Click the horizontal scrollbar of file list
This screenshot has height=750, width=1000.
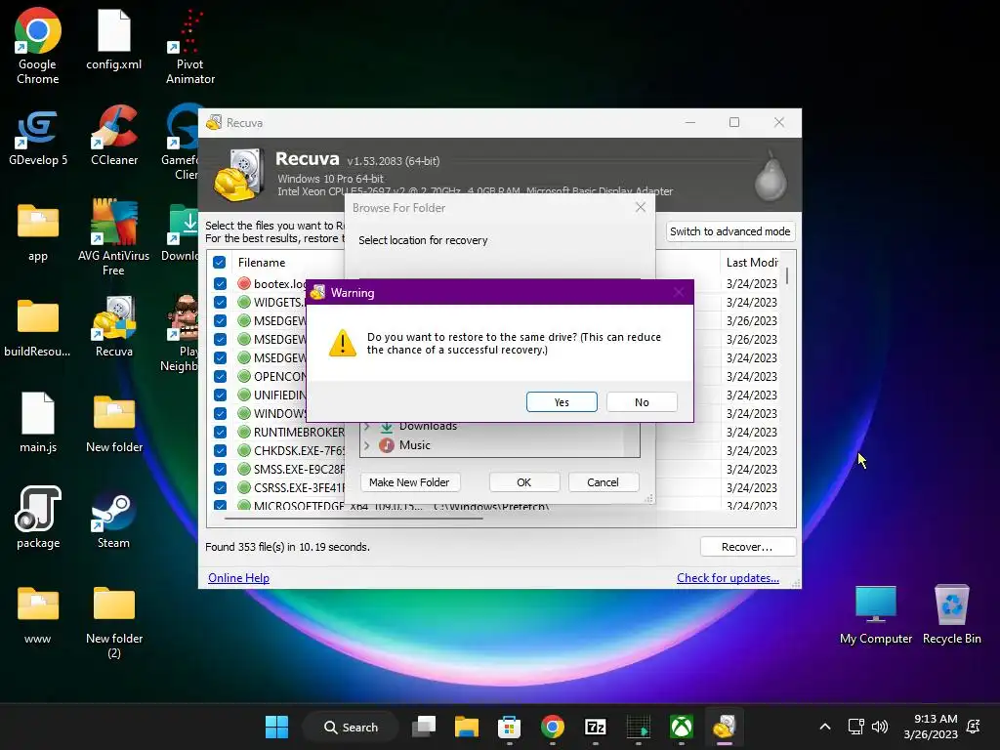354,518
